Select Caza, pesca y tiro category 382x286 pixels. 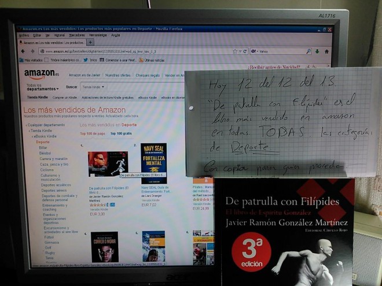tap(54, 165)
